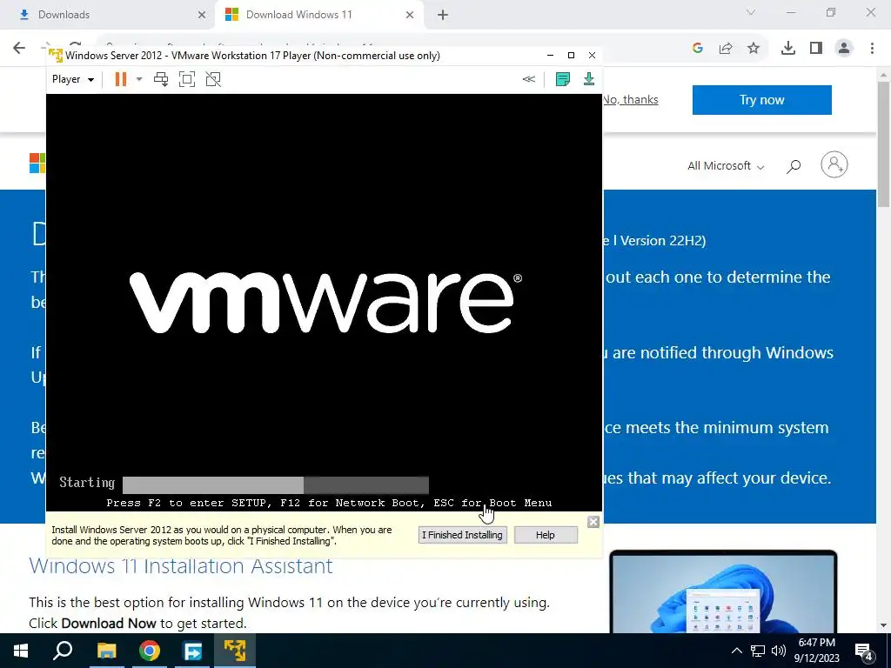Open the taskbar clock and date
The width and height of the screenshot is (891, 668).
(816, 651)
